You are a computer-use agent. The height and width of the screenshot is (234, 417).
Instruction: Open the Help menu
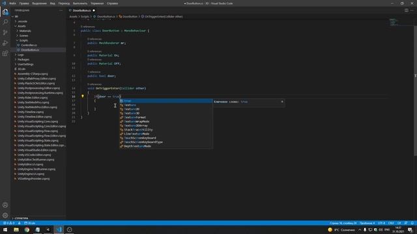coord(113,3)
